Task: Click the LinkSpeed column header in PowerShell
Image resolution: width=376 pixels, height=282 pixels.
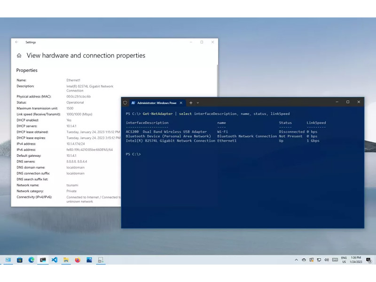Action: 316,123
